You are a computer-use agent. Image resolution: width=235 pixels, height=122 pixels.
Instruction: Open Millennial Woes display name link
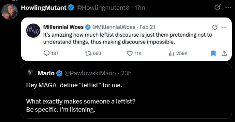click(64, 27)
